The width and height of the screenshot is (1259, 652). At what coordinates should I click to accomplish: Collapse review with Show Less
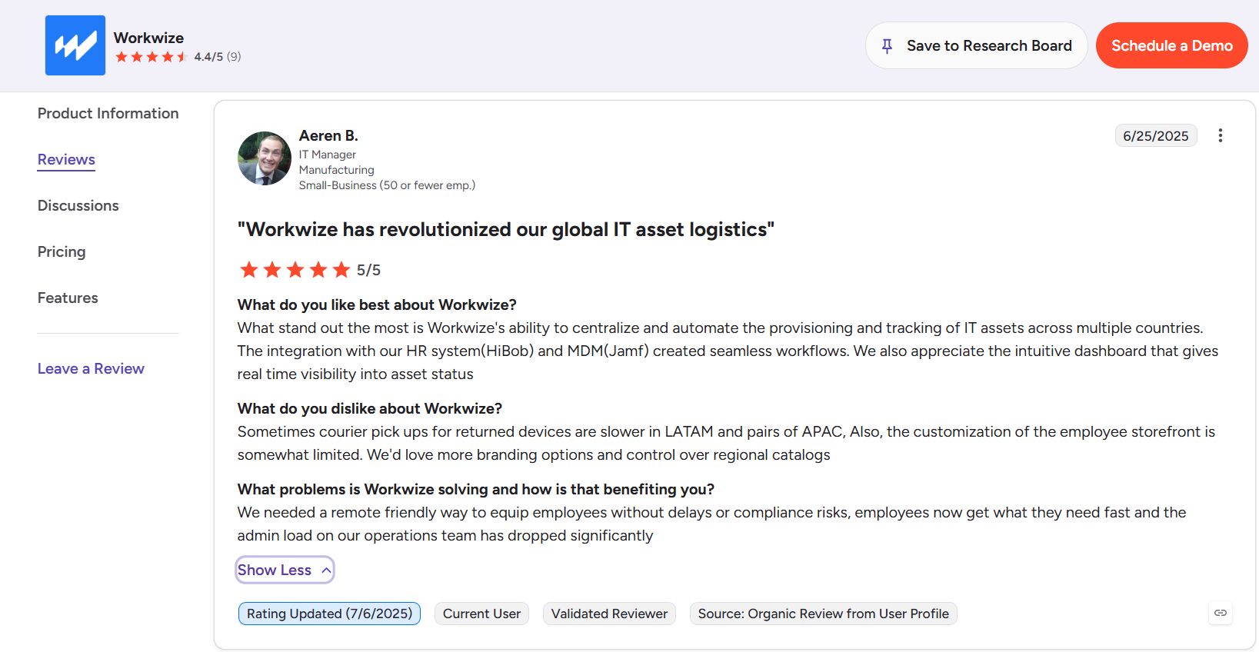point(285,570)
